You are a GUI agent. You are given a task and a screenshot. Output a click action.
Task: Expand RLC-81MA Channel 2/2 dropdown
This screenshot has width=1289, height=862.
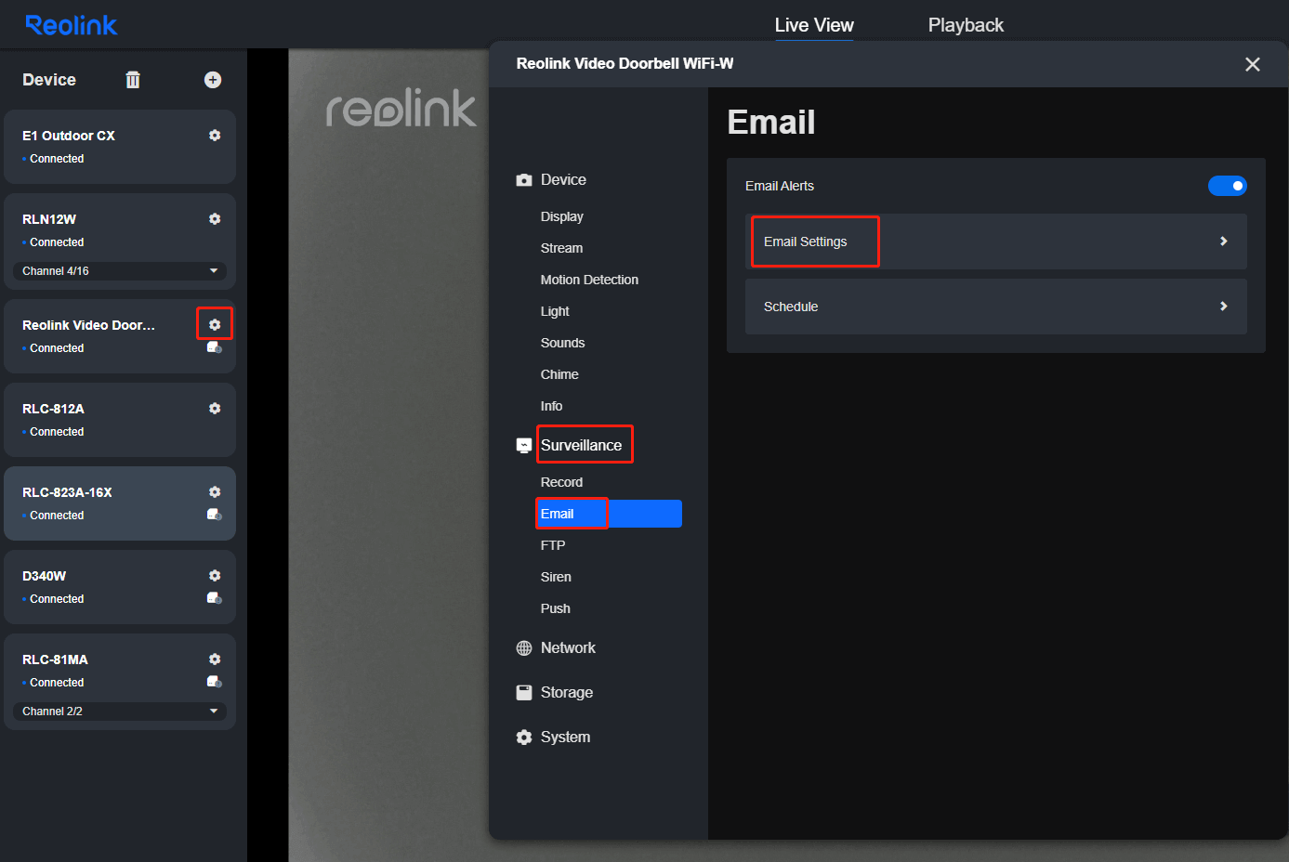[120, 712]
